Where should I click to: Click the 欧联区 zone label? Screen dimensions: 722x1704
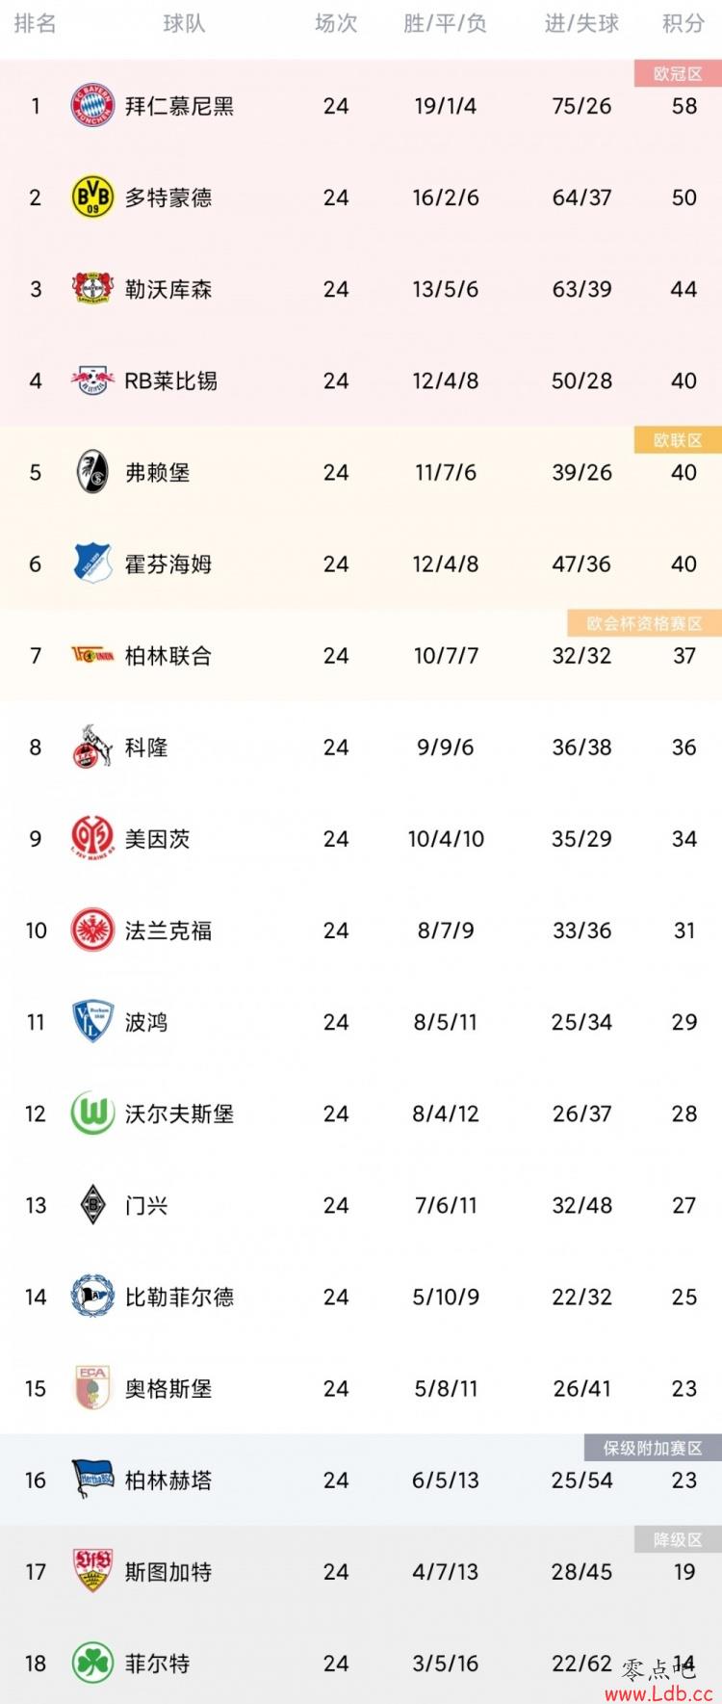click(678, 440)
